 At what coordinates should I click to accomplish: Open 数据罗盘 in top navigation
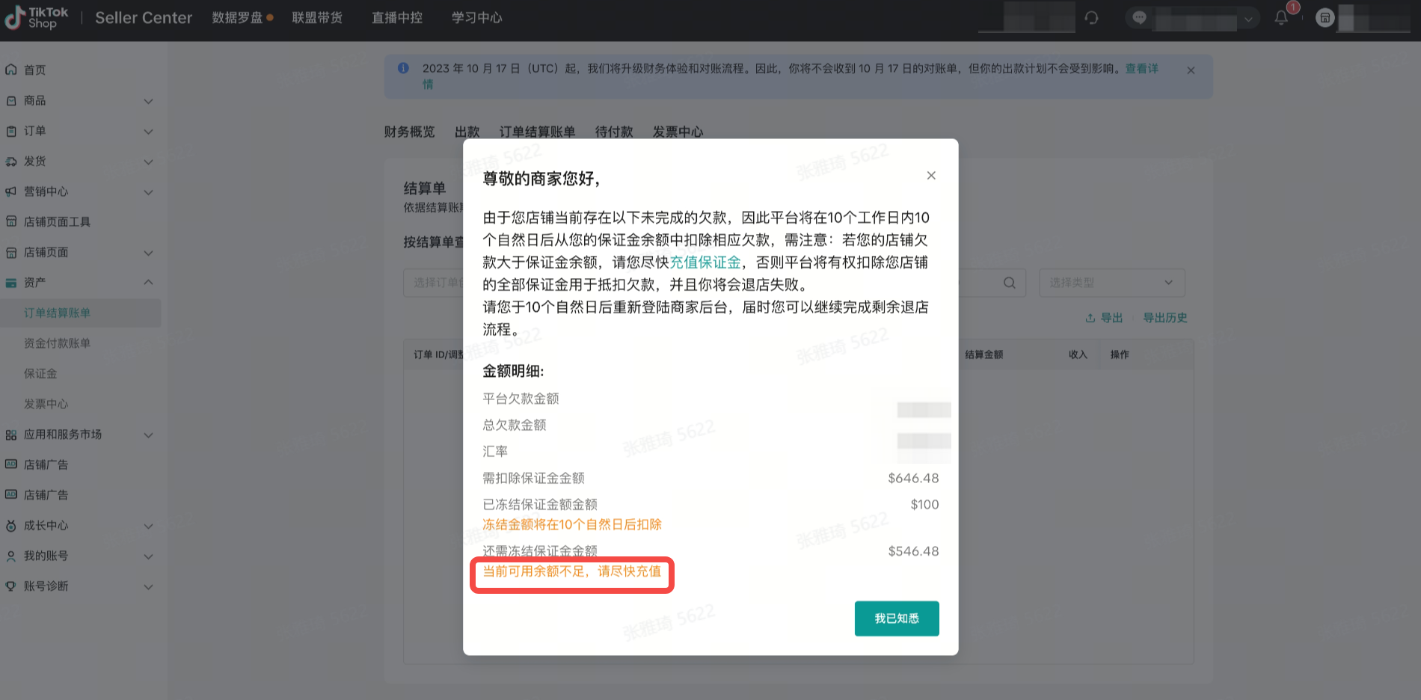click(237, 18)
